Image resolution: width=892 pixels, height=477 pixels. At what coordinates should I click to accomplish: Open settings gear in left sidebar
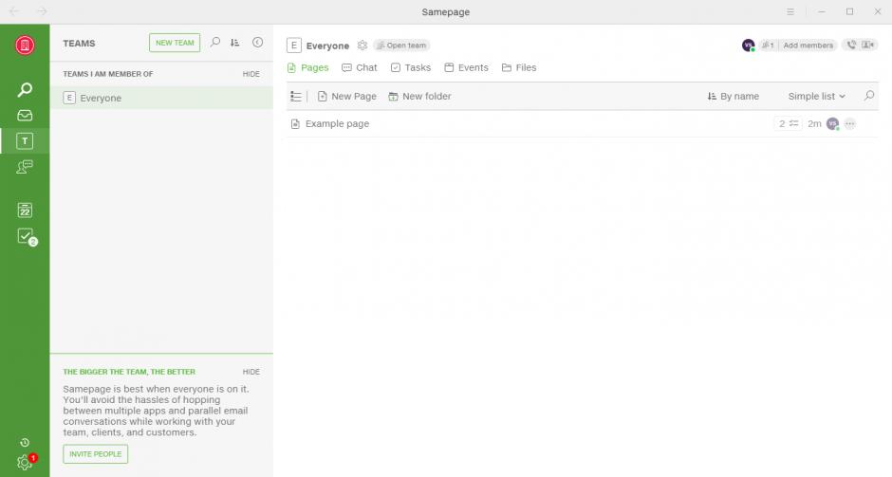pyautogui.click(x=25, y=462)
